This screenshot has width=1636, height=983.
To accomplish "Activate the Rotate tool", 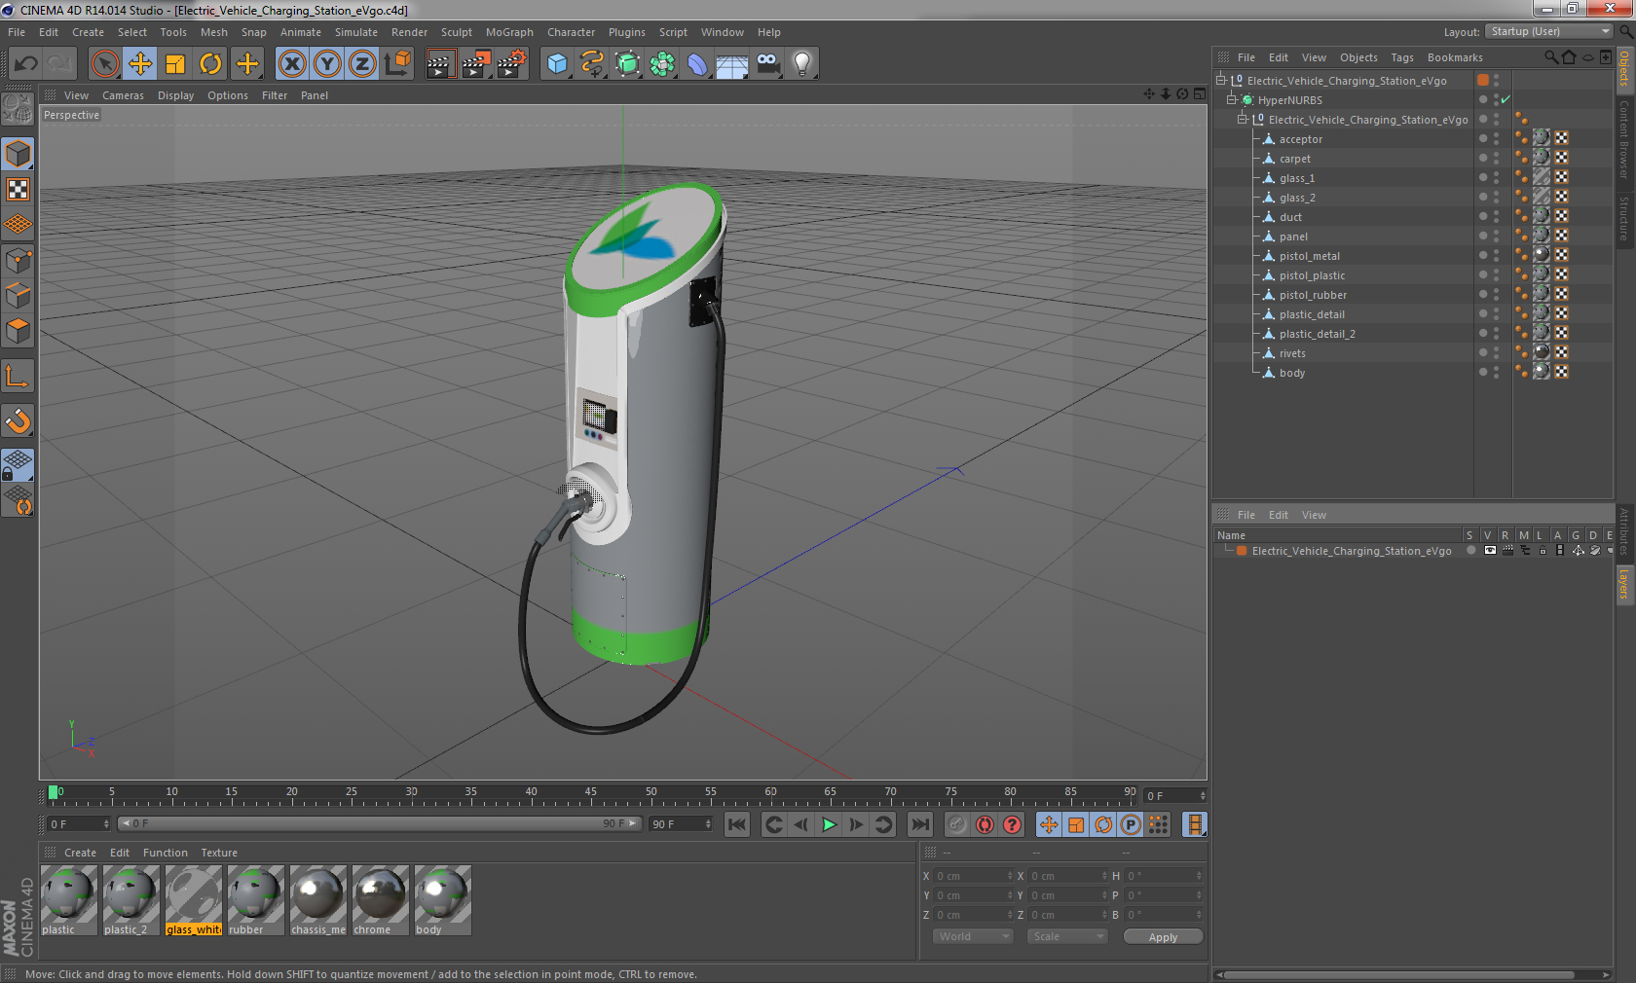I will (x=210, y=64).
